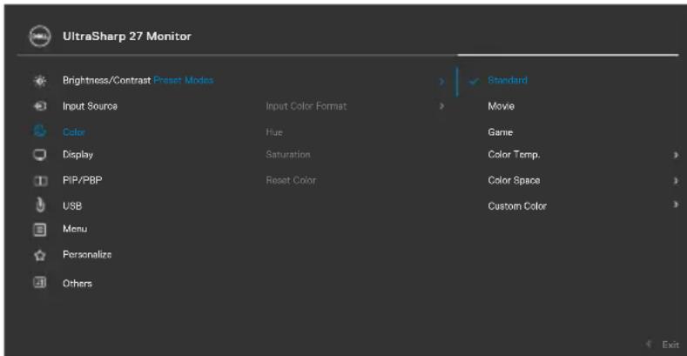This screenshot has height=356, width=687.
Task: Open the Brightness/Contrast menu
Action: tap(106, 81)
